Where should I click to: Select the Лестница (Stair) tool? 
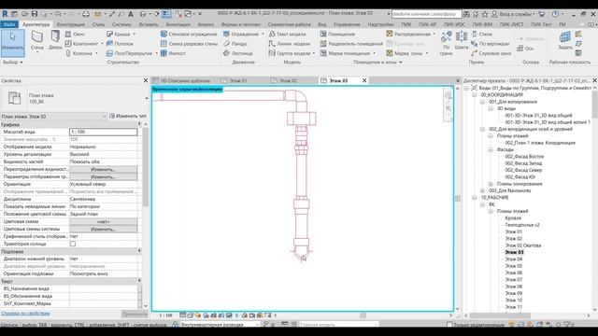(x=237, y=53)
